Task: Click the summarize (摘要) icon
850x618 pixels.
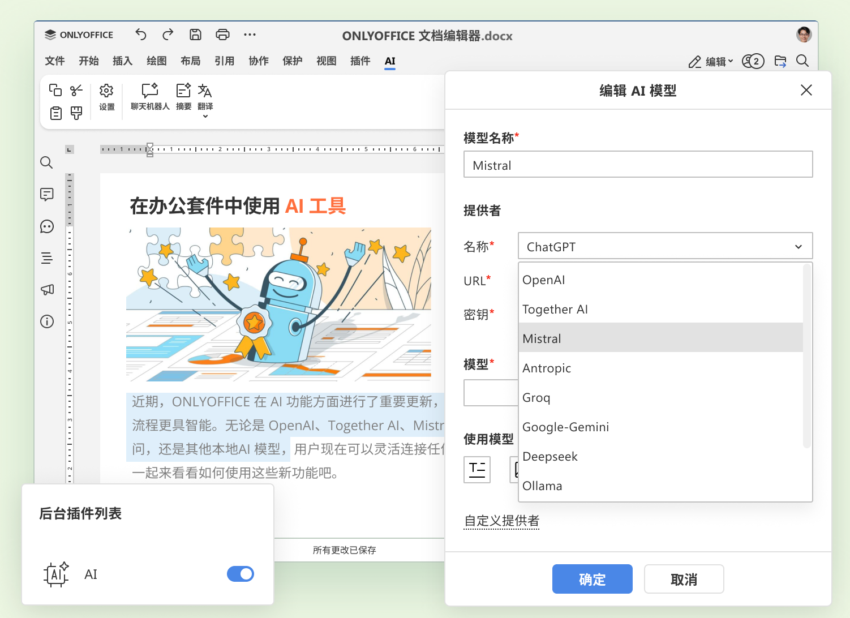Action: click(183, 96)
